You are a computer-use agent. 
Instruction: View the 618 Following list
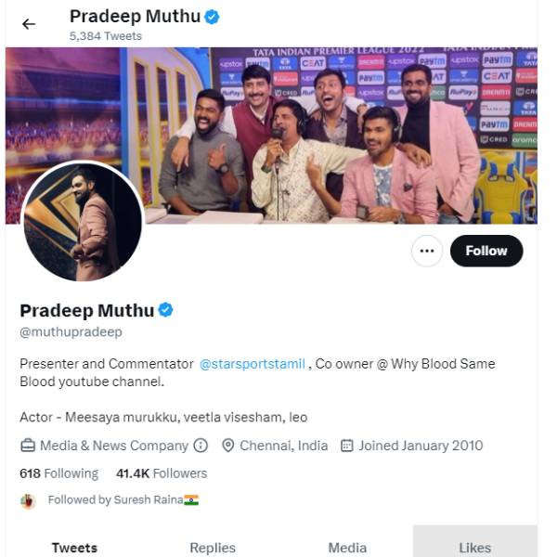58,473
